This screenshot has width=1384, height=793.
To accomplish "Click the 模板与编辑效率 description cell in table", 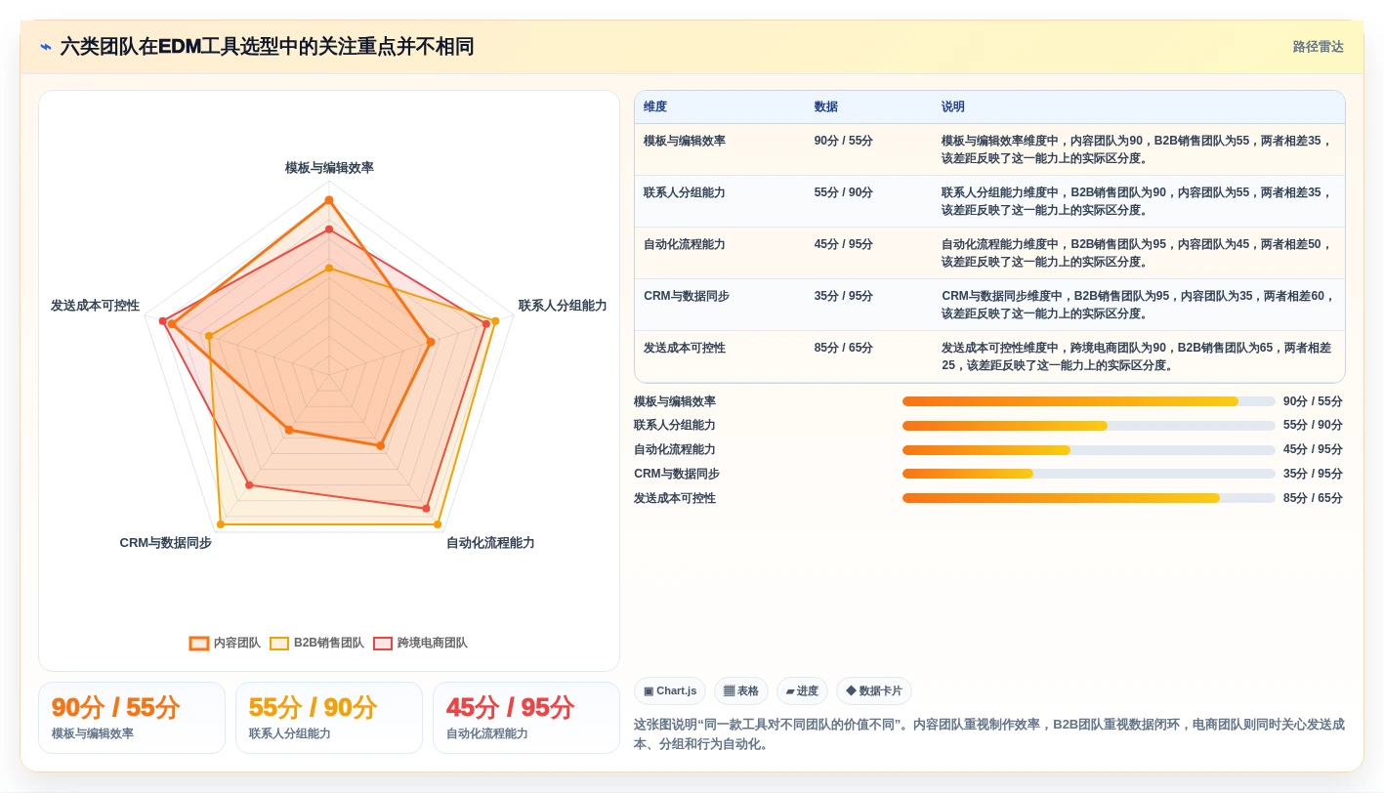I will 1137,149.
